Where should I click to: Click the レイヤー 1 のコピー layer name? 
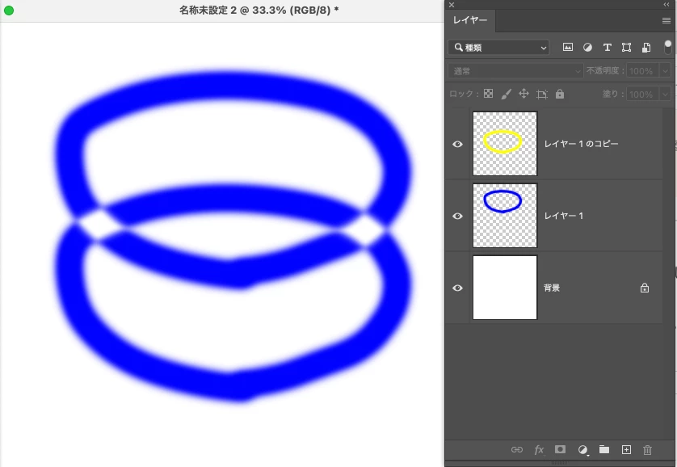tap(581, 144)
